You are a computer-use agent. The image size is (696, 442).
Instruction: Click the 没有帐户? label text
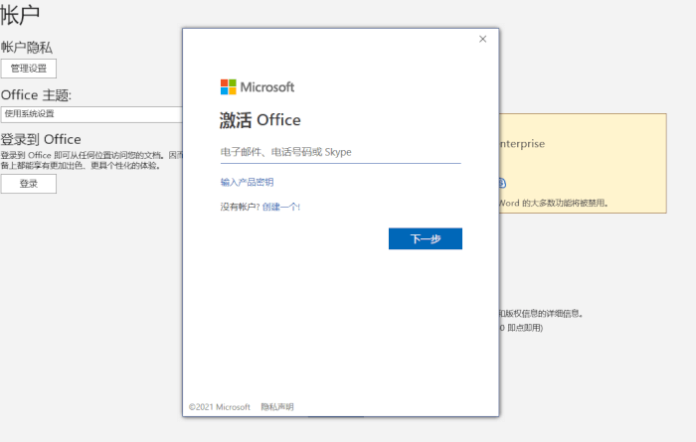point(240,207)
